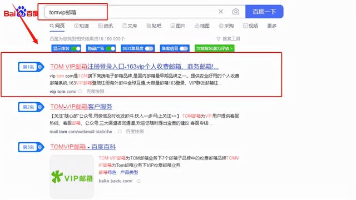Click the vip tom com/ URL

(x=63, y=92)
